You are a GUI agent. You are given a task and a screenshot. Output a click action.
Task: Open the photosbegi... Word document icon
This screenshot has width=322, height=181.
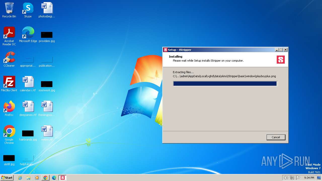tap(47, 10)
